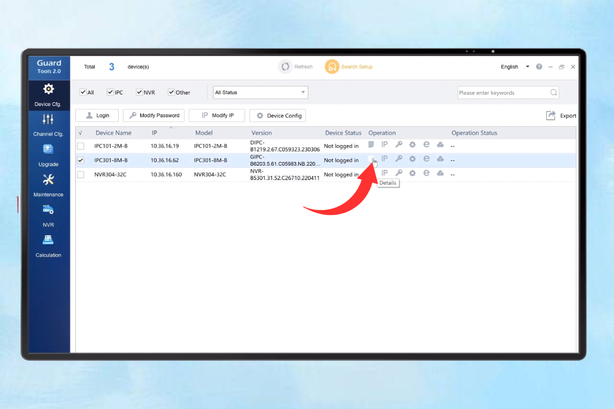614x409 pixels.
Task: Open Device Cfg. in the sidebar
Action: point(48,95)
